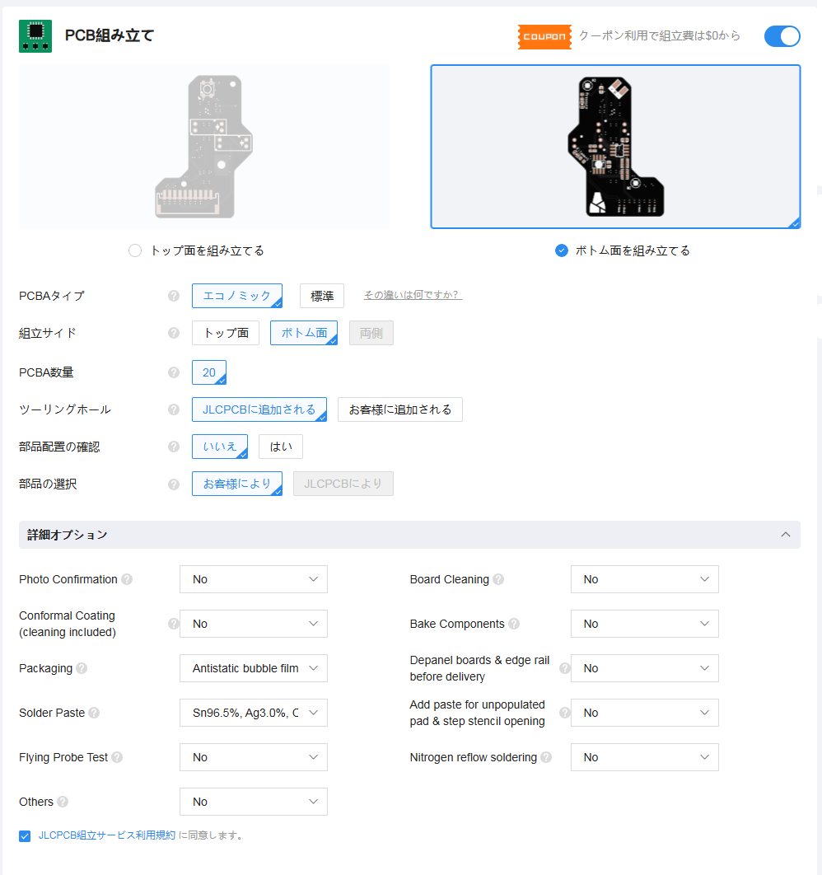Viewport: 822px width, 875px height.
Task: Click その違いは何ですか? link
Action: coord(413,295)
